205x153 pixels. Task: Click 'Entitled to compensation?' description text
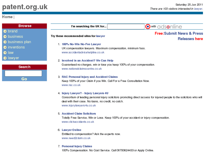(91, 134)
